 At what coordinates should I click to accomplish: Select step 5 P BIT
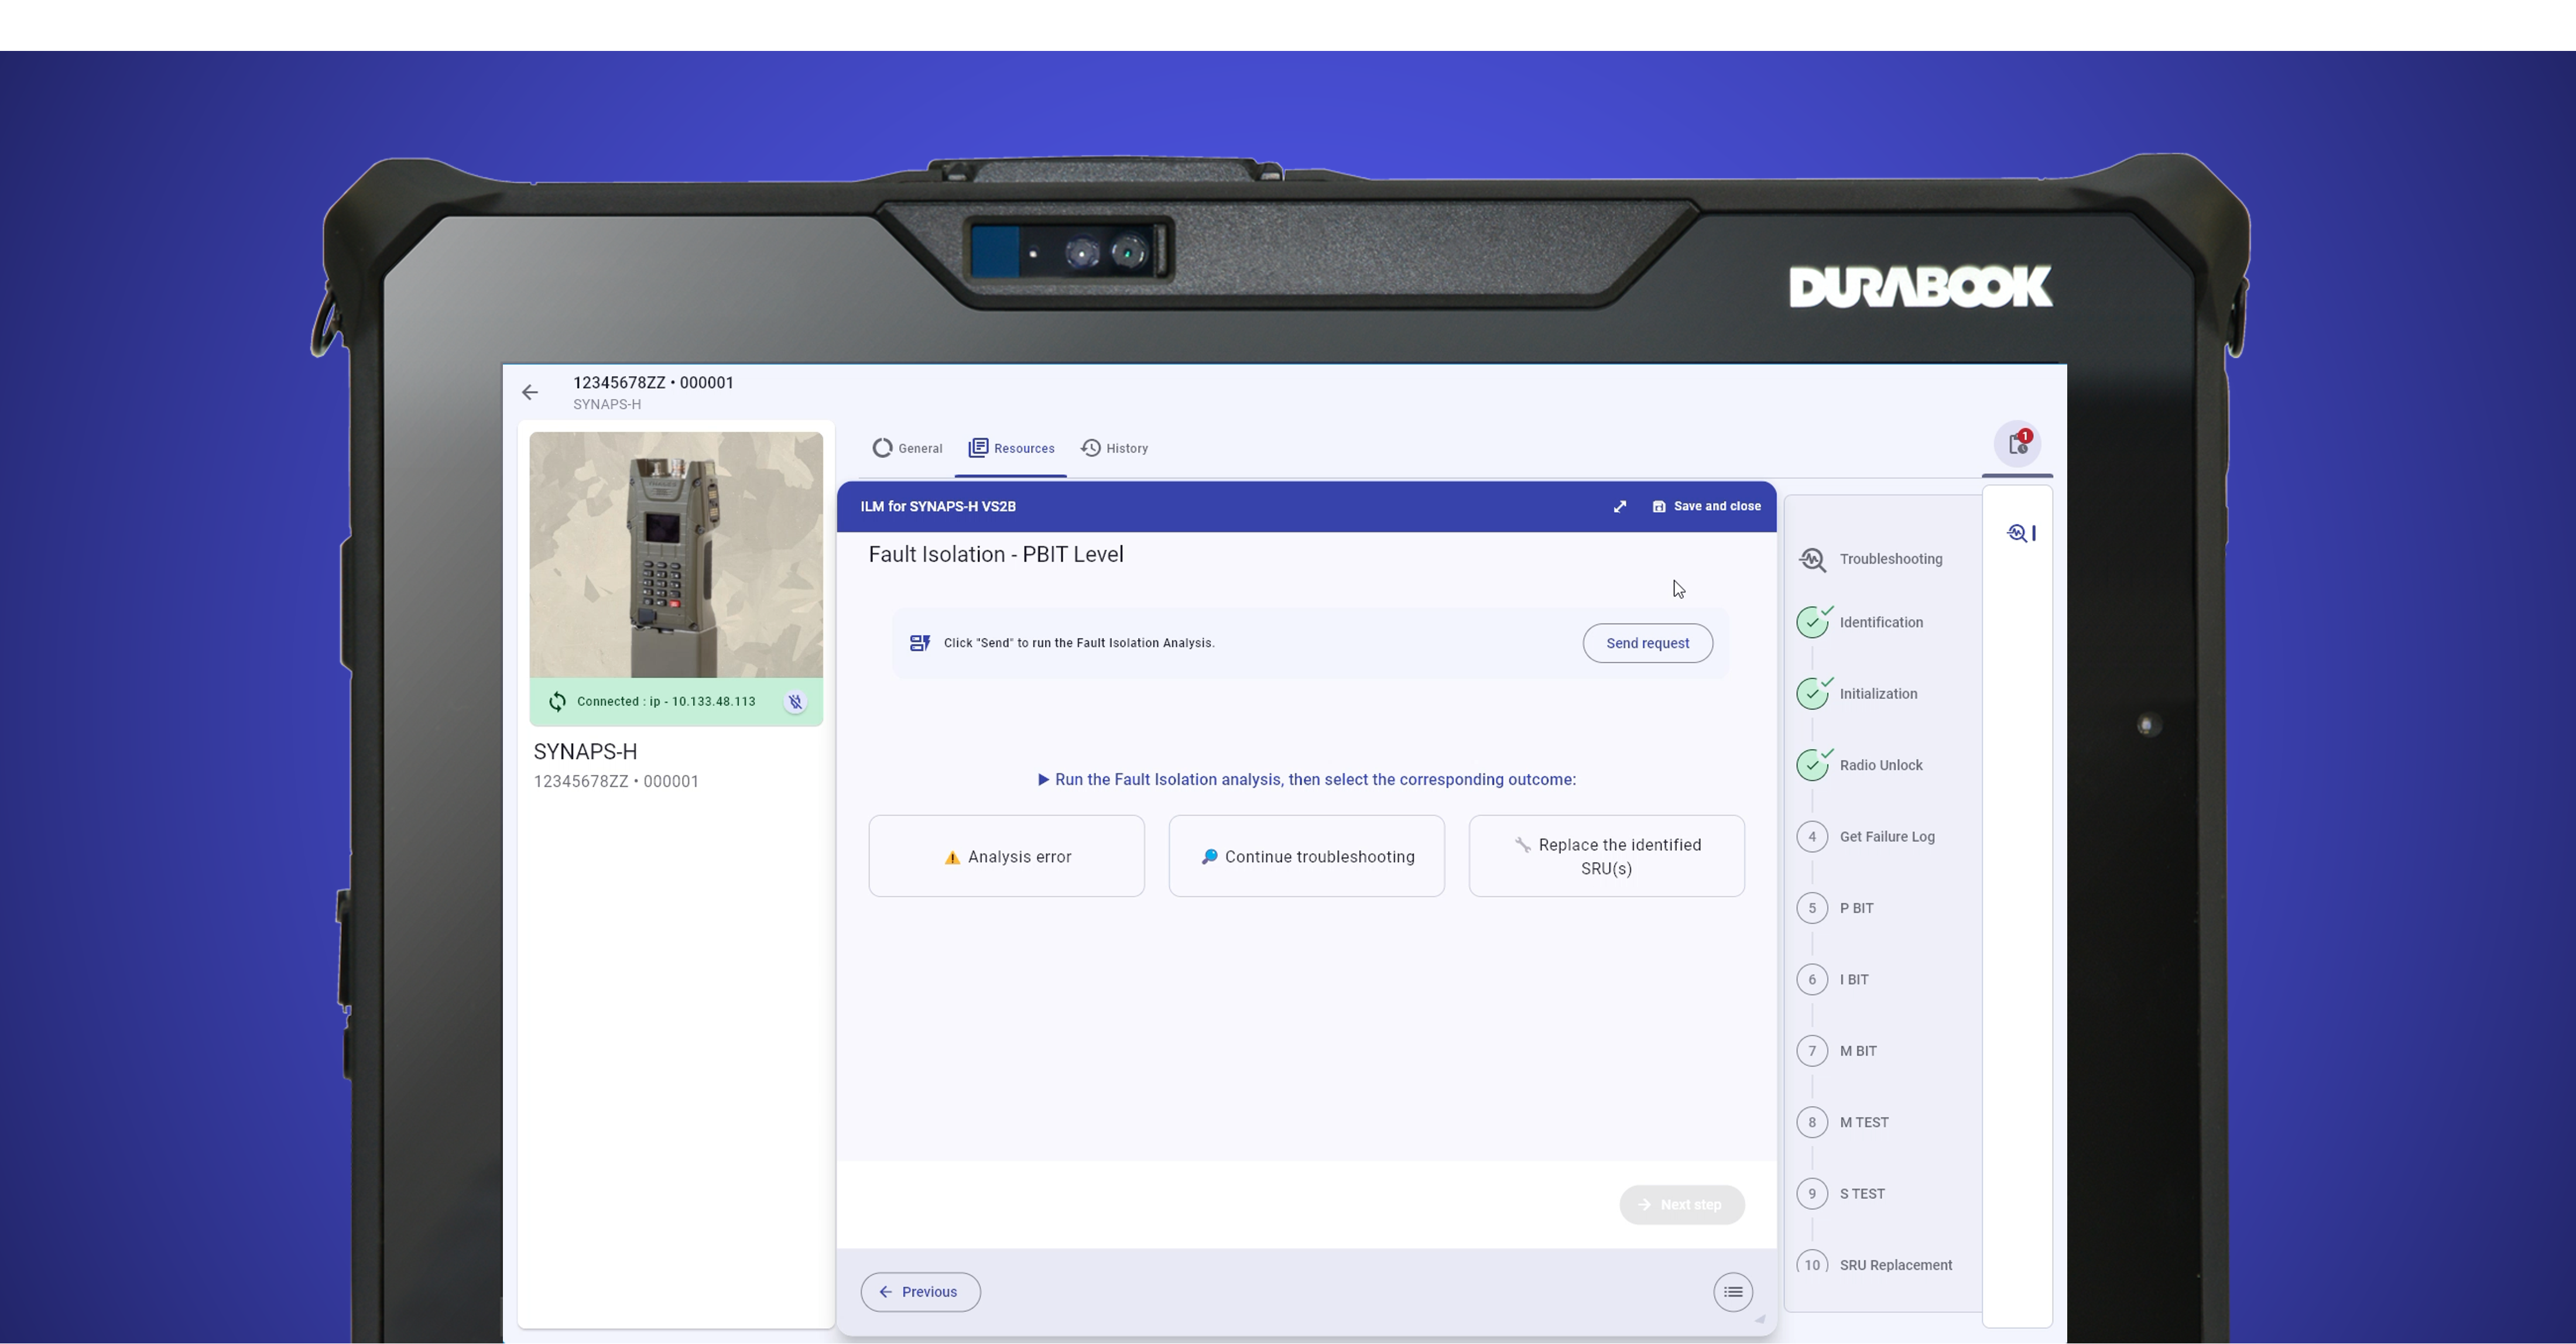coord(1836,908)
